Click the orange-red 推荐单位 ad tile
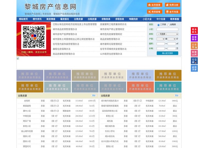198x148 pixels. (x=141, y=87)
